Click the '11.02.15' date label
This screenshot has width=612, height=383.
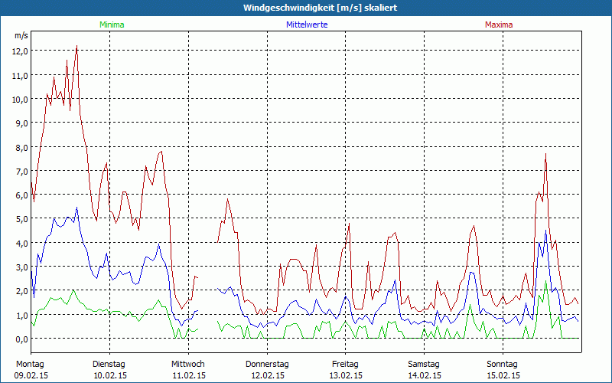pos(189,375)
